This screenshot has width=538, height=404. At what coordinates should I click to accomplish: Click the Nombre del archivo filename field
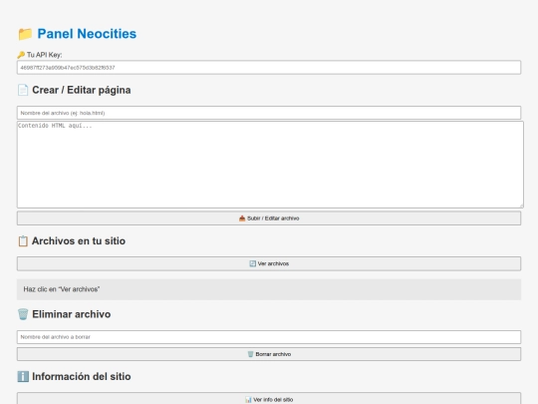point(269,113)
